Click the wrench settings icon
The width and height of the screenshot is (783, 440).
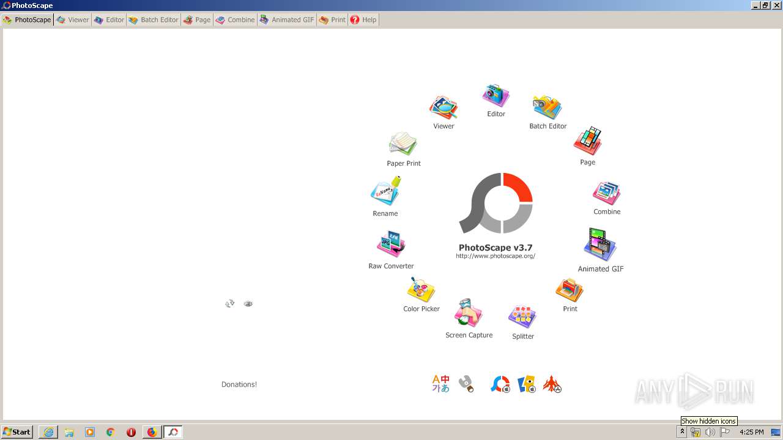tap(466, 384)
